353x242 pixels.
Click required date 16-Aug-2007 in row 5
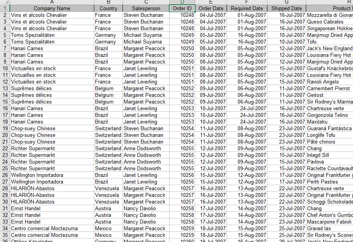tap(247, 35)
